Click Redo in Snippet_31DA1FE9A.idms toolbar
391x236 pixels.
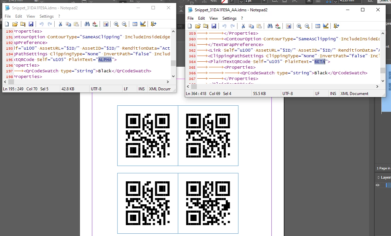(50, 24)
